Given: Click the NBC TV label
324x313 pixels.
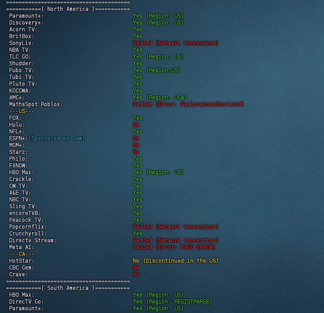Looking at the screenshot, I should (x=20, y=200).
